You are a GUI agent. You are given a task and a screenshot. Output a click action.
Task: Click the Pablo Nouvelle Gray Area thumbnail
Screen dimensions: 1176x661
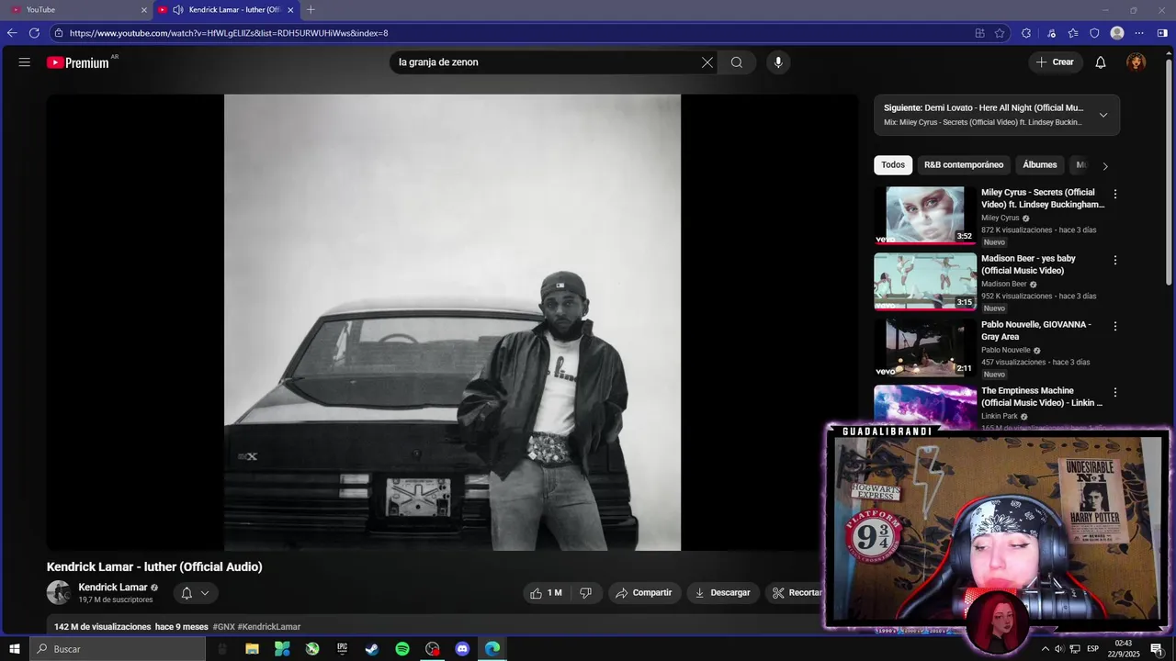coord(925,348)
